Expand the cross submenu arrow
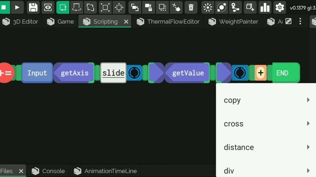The image size is (316, 177). (x=308, y=123)
